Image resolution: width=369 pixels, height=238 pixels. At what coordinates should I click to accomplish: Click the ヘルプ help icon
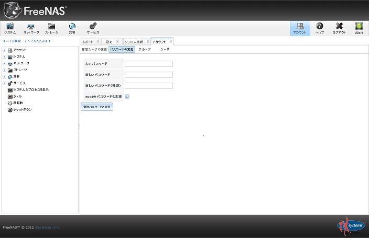[x=319, y=28]
